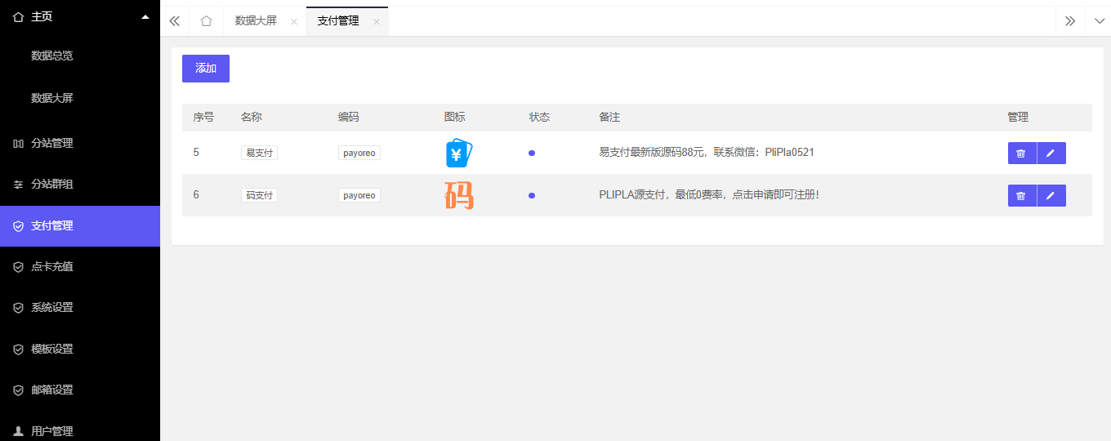Click the orange 码 payment icon
1111x441 pixels.
click(x=459, y=195)
